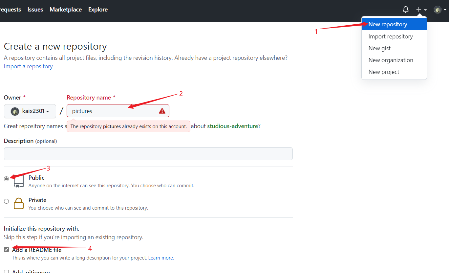The image size is (449, 273).
Task: Open the README Learn more link
Action: (160, 258)
